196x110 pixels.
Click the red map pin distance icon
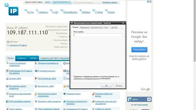pos(36,79)
